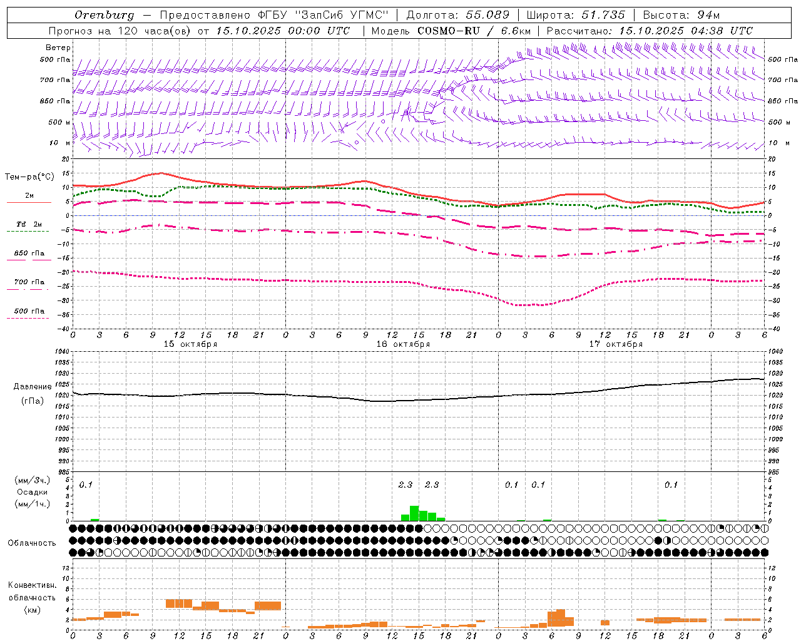
Task: Click the '(мм/1ч.)' precipitation unit label
Action: (x=32, y=504)
